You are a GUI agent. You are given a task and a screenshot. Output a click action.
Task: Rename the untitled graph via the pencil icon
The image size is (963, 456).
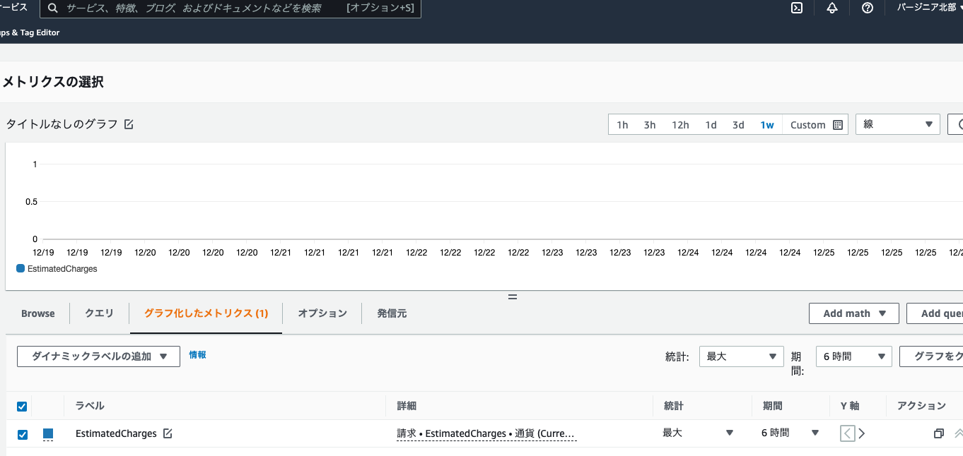click(x=128, y=124)
